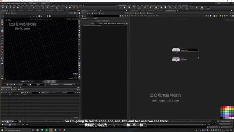Click the current frame number field
The height and width of the screenshot is (132, 234).
pyautogui.click(x=16, y=121)
